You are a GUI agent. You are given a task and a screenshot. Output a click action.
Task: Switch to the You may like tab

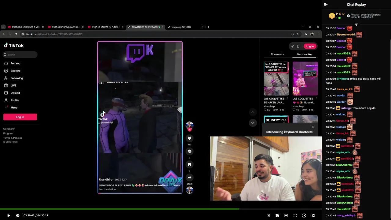coord(304,54)
